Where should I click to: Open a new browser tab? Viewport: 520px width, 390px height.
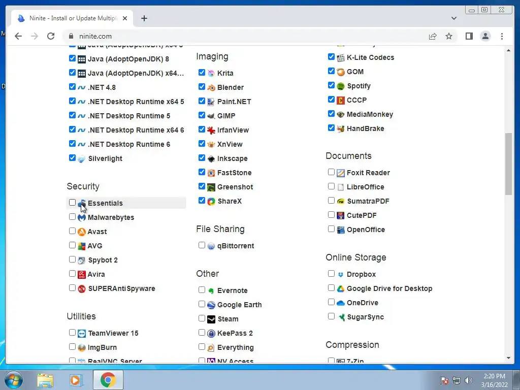pyautogui.click(x=144, y=18)
